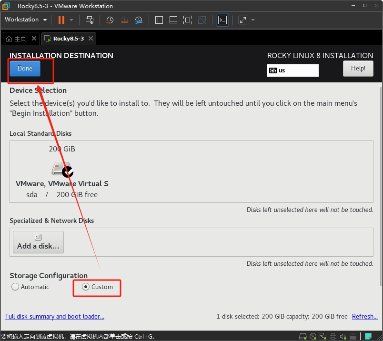Click the printer status bar icon
This screenshot has width=383, height=341.
pos(333,336)
